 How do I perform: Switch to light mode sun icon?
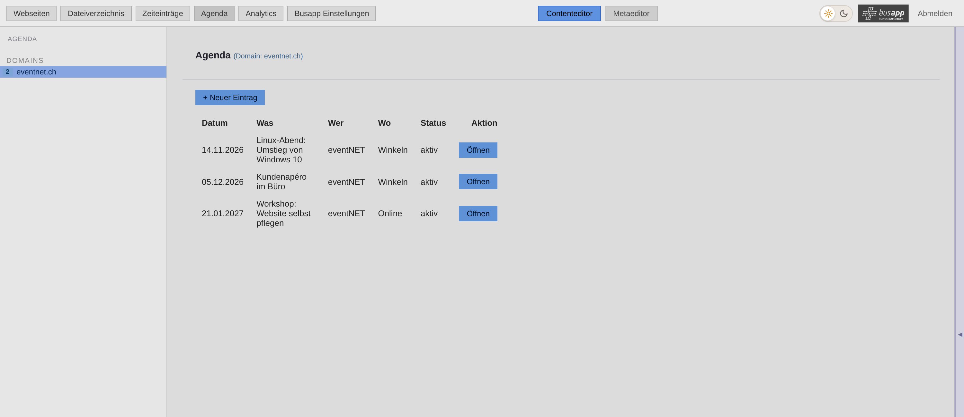click(828, 13)
